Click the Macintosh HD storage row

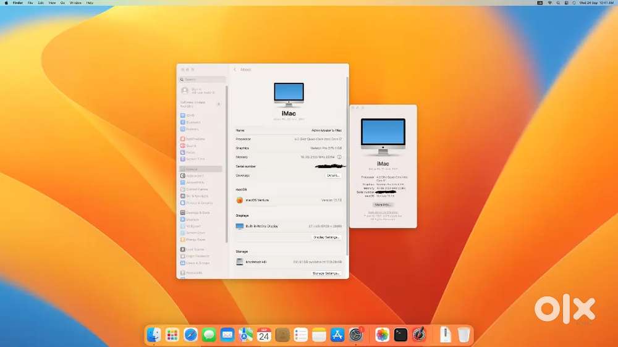289,262
